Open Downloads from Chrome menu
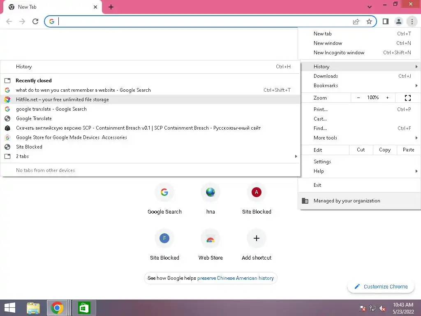 [359, 76]
